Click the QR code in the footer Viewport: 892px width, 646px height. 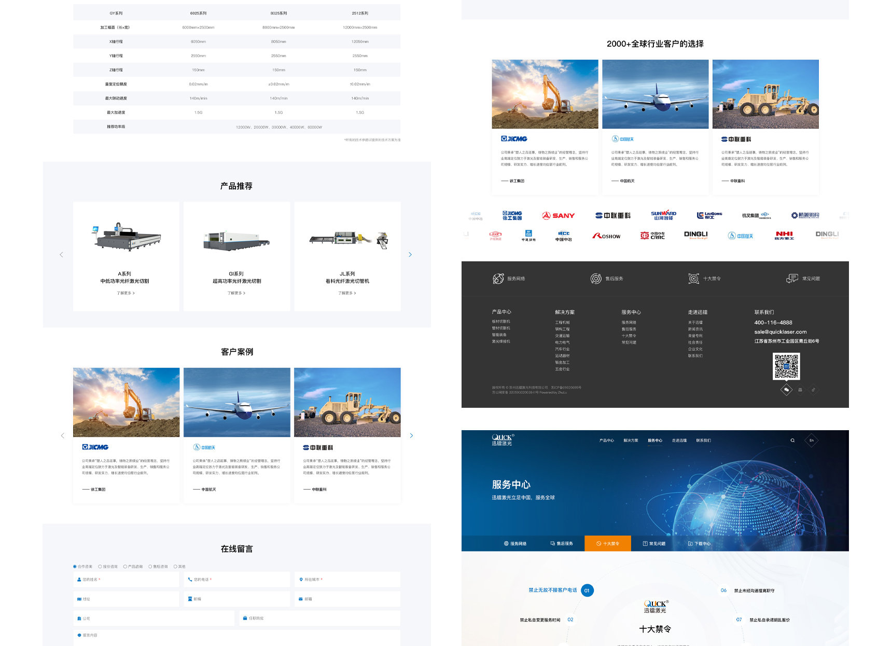tap(786, 366)
